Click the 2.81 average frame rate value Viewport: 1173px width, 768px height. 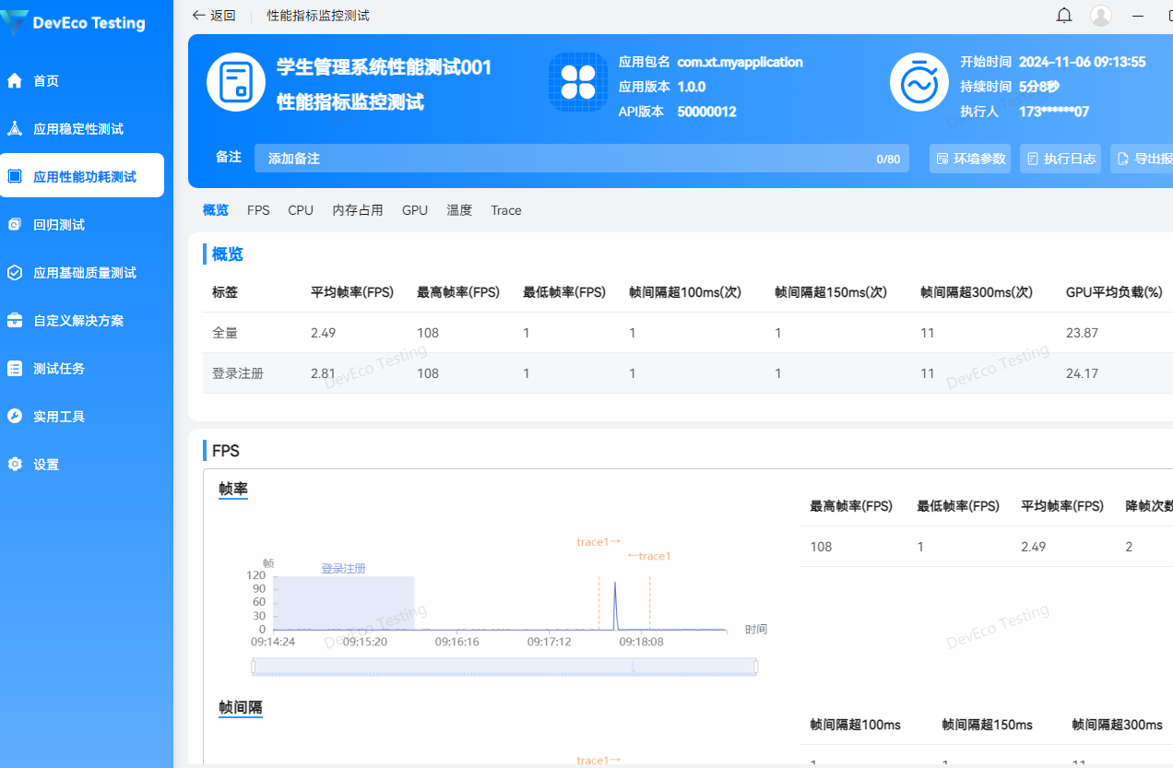click(324, 373)
